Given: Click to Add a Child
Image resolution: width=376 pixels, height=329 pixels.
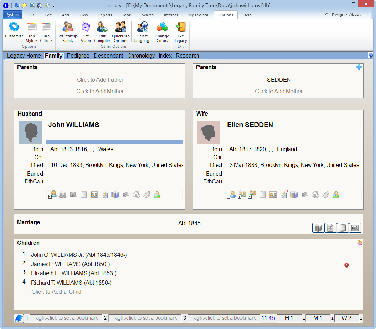Looking at the screenshot, I should [56, 292].
